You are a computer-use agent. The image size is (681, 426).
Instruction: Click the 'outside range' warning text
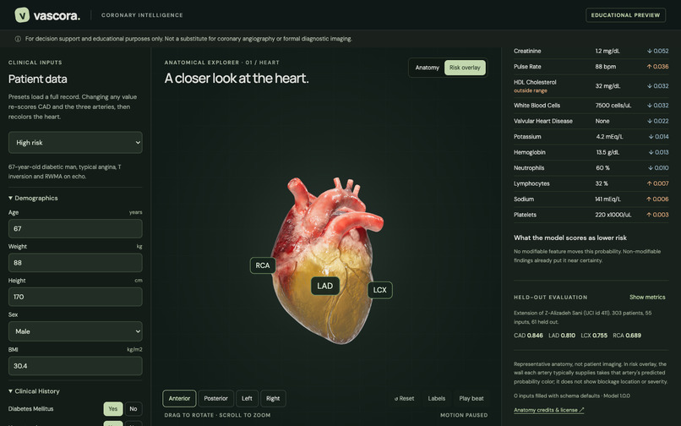(531, 90)
